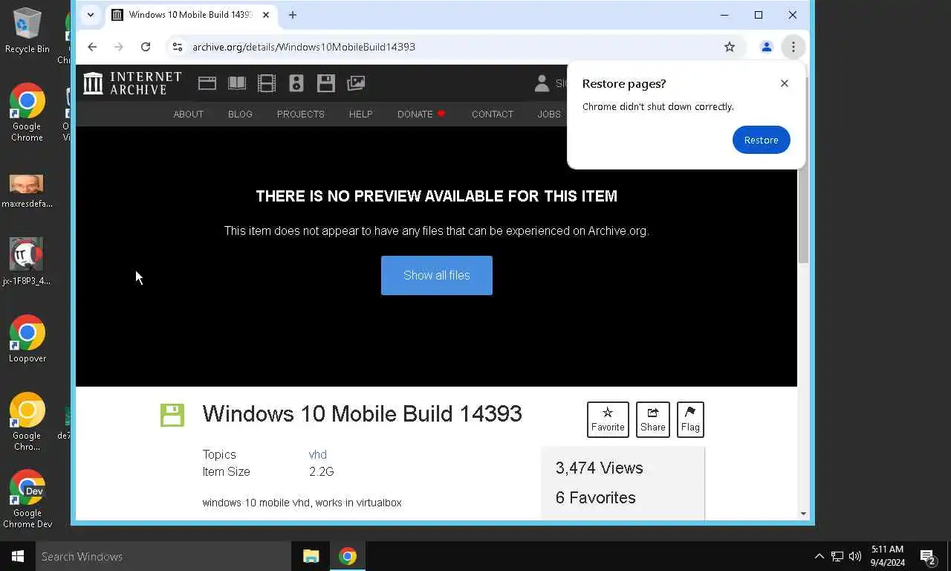Click Show all files button
This screenshot has height=571, width=951.
437,275
